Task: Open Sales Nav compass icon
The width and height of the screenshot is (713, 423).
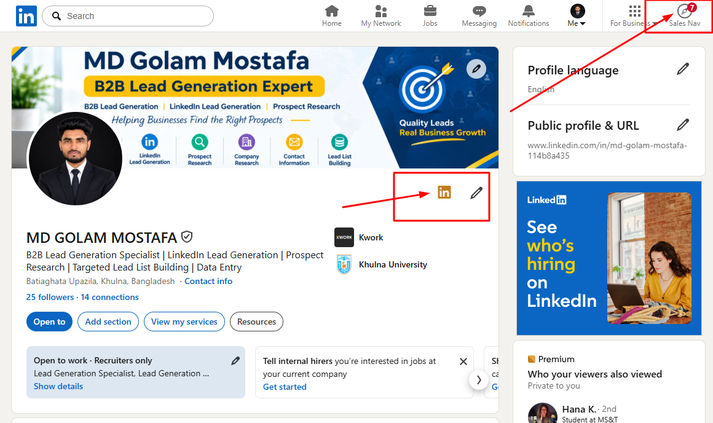Action: click(x=684, y=11)
